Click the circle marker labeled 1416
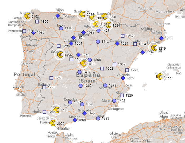This screenshot has width=185, height=143. click(61, 28)
